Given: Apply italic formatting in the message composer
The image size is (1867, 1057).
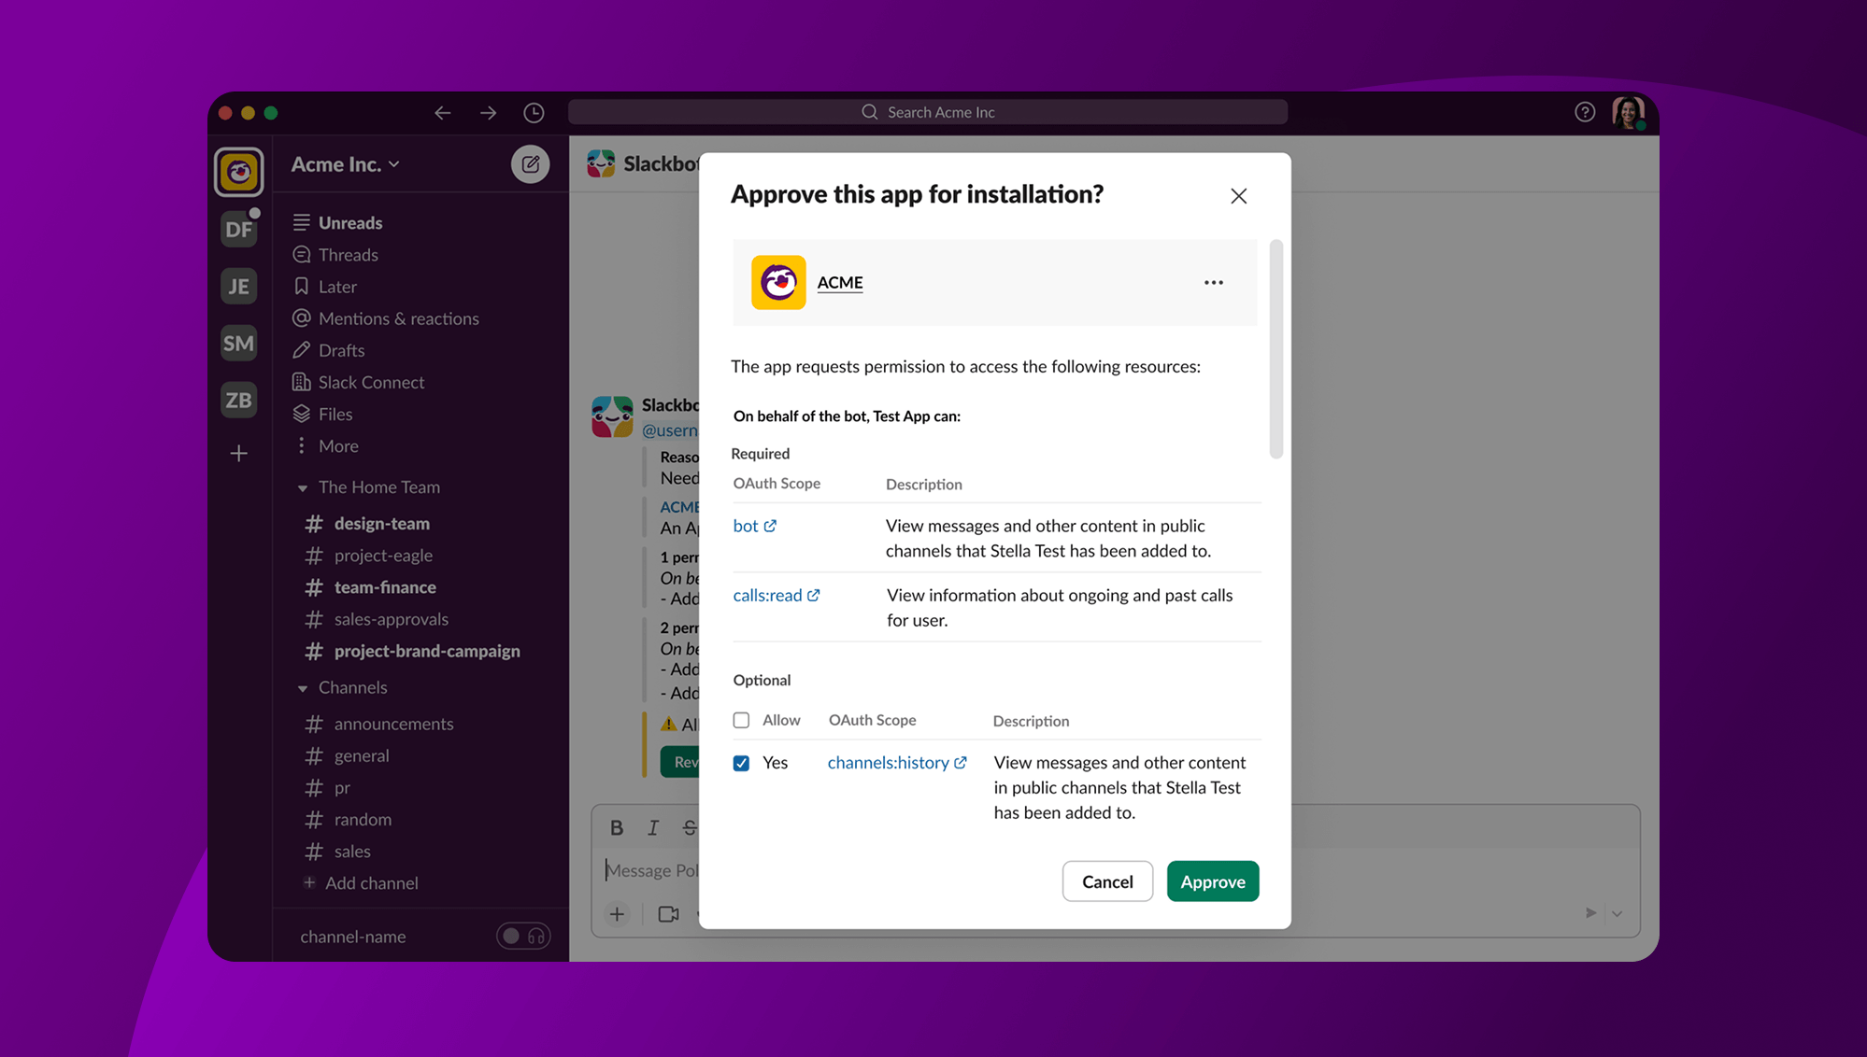Looking at the screenshot, I should 652,827.
